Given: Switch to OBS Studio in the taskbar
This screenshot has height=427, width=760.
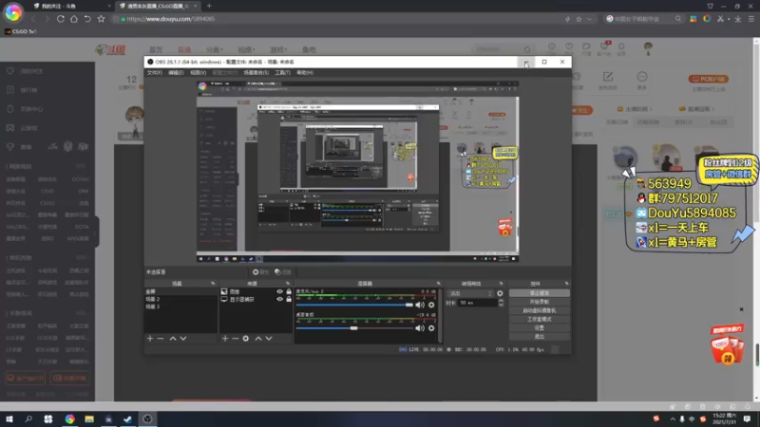Looking at the screenshot, I should click(x=147, y=419).
